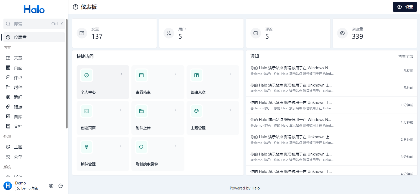
Task: Click the logout icon at sidebar bottom
Action: (x=61, y=186)
